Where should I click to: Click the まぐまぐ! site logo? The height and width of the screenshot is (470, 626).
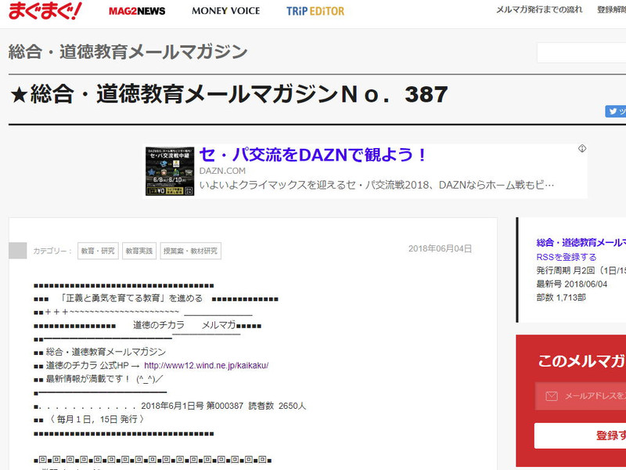tap(44, 11)
